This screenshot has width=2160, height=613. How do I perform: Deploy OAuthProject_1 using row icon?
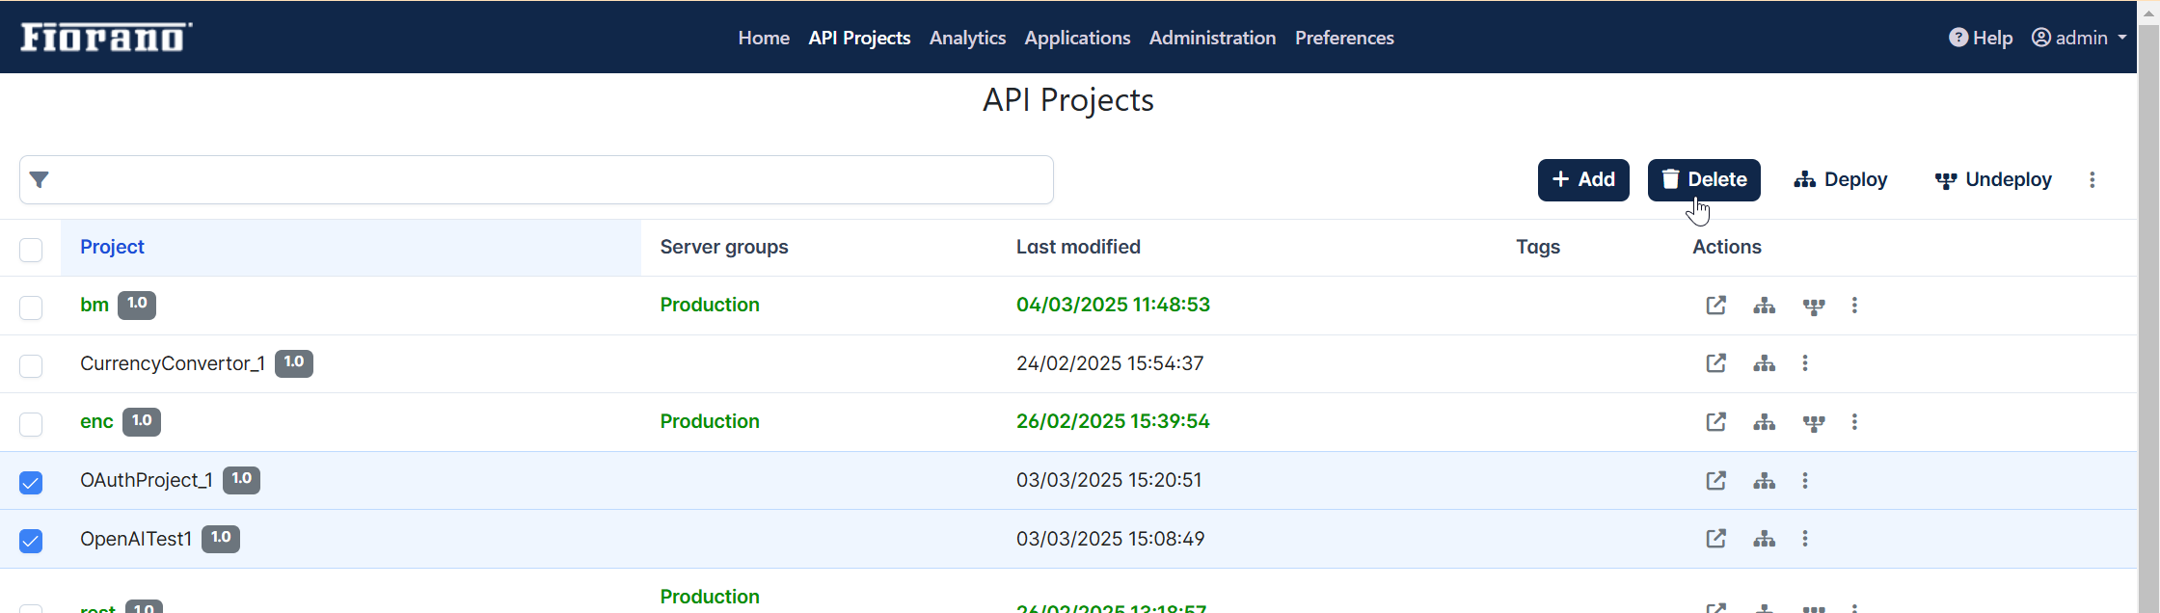(x=1765, y=481)
